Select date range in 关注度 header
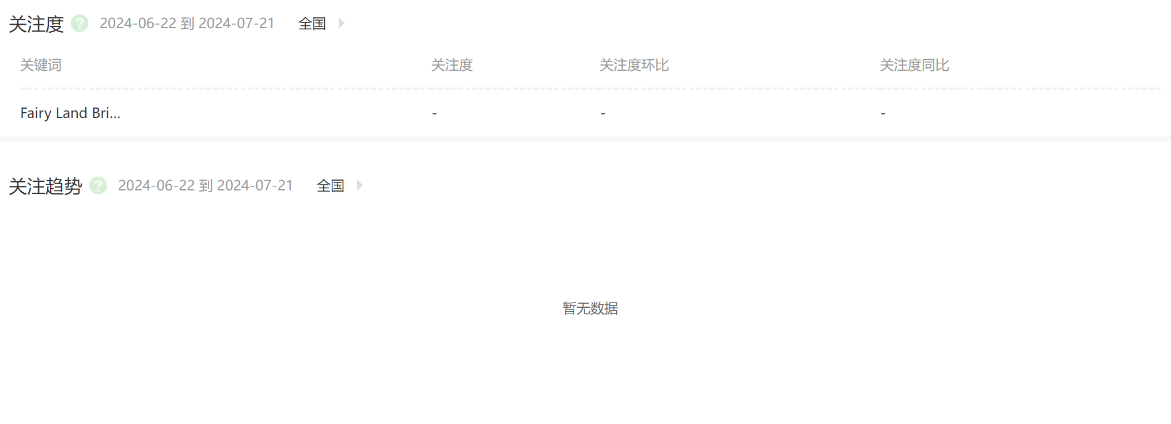 click(187, 24)
